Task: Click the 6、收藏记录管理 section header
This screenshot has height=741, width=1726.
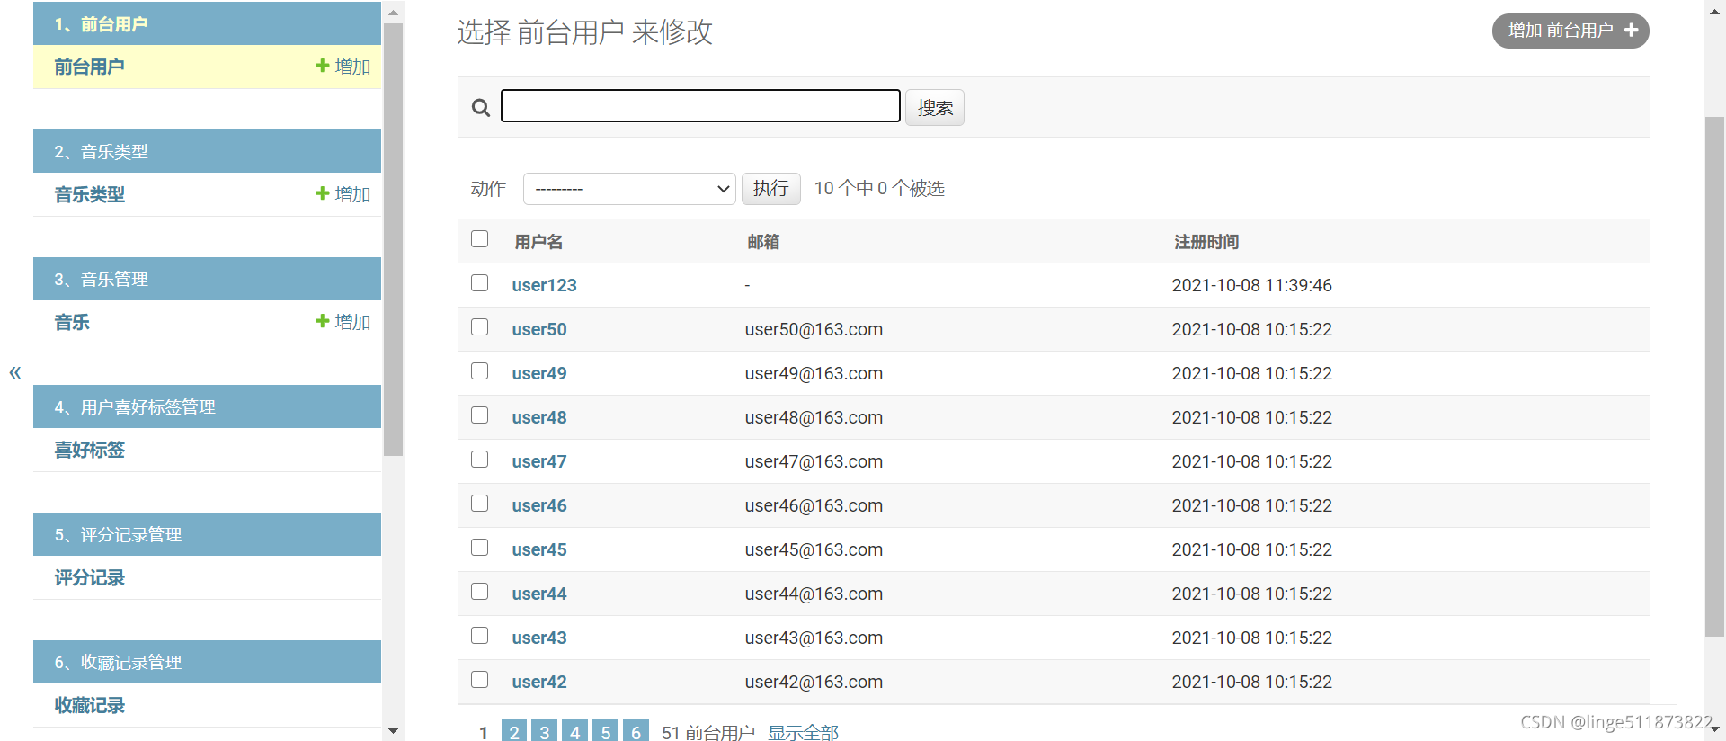Action: click(207, 662)
